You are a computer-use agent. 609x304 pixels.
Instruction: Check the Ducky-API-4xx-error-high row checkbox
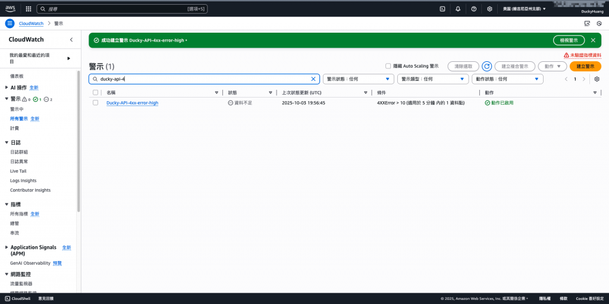pos(96,103)
